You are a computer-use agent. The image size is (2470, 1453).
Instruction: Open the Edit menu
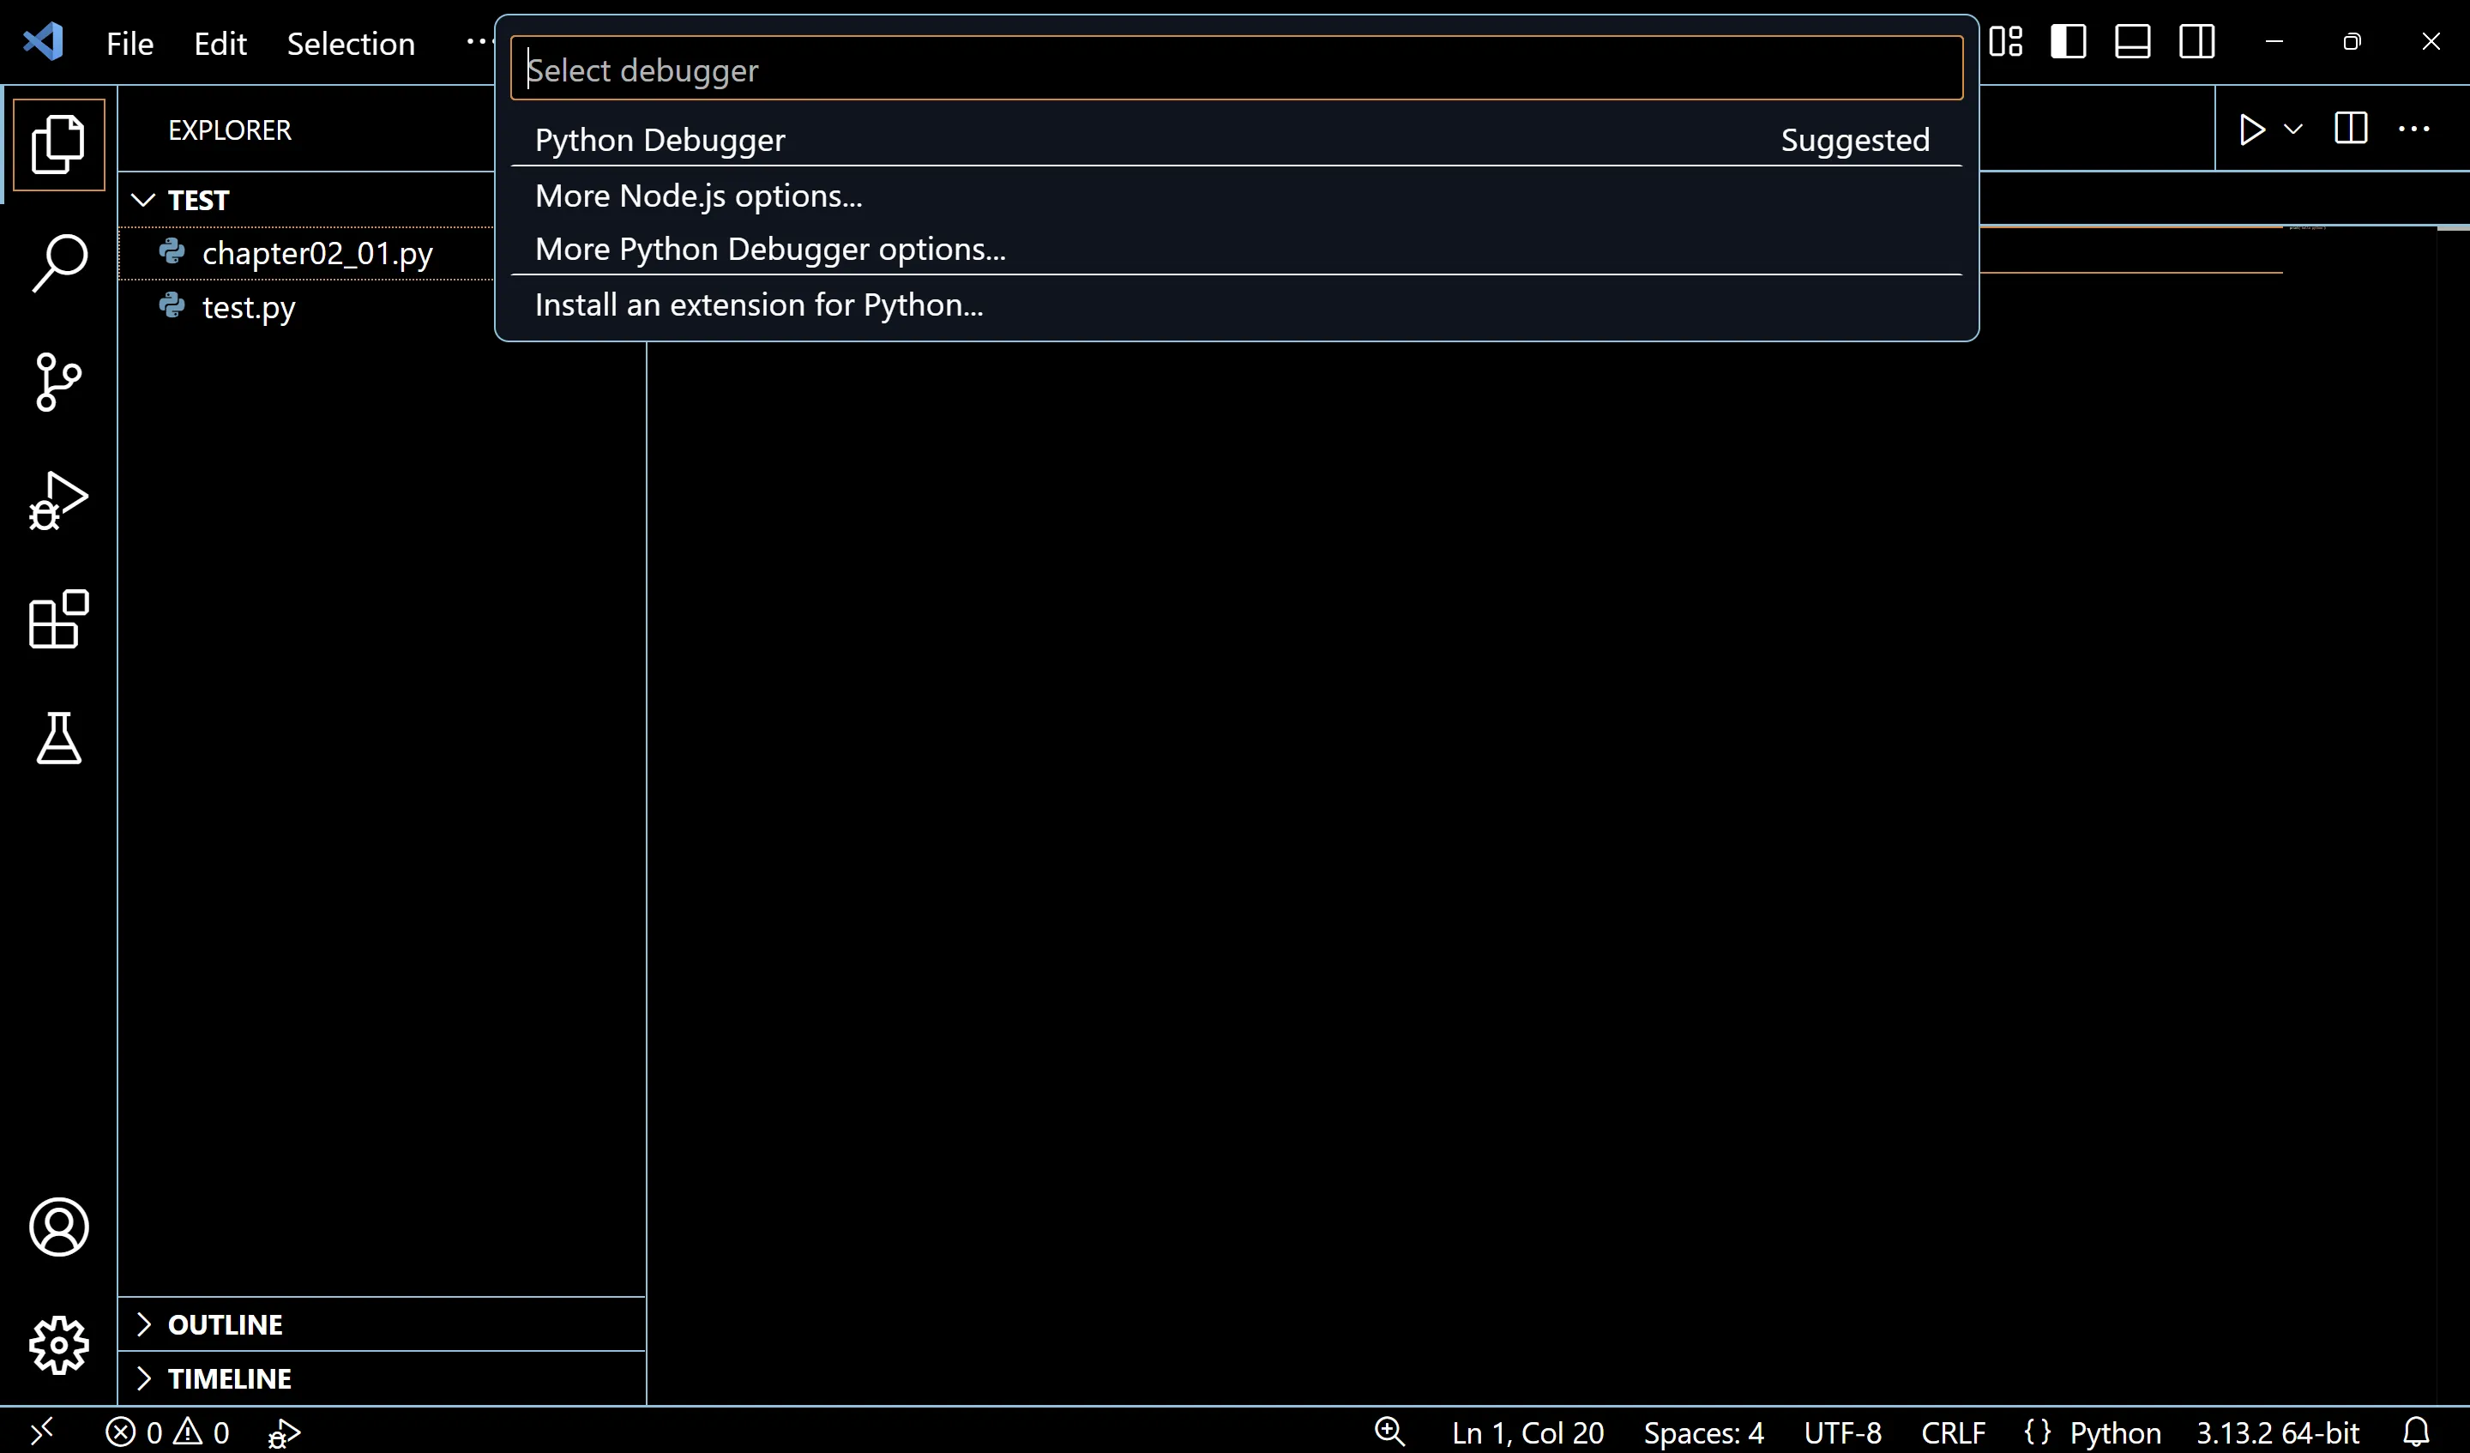coord(220,43)
